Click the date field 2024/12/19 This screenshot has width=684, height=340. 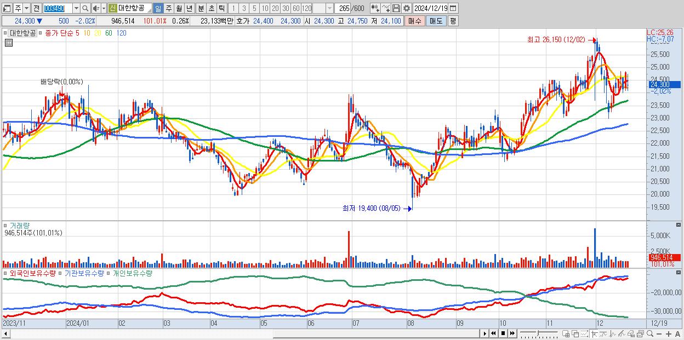(x=431, y=8)
